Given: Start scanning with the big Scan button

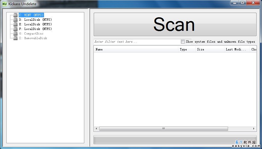Looking at the screenshot, I should tap(175, 24).
